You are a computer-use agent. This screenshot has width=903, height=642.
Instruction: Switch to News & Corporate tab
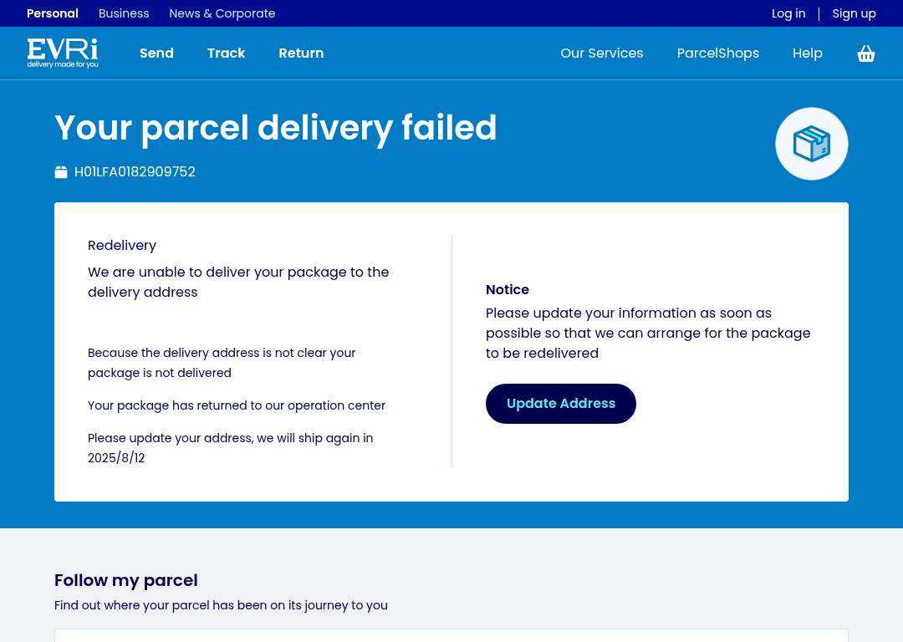222,13
